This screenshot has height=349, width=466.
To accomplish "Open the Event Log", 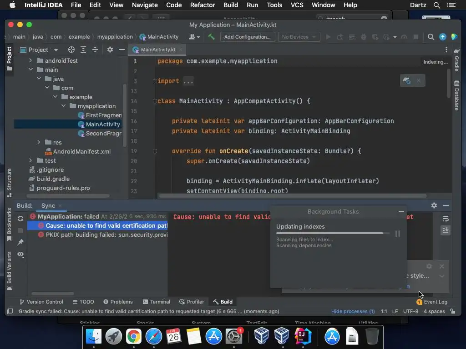I will (432, 302).
